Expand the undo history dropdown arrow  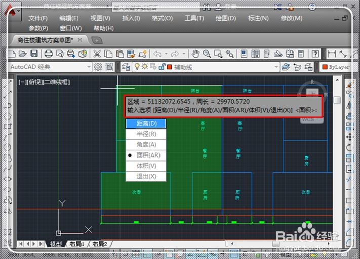click(x=166, y=54)
